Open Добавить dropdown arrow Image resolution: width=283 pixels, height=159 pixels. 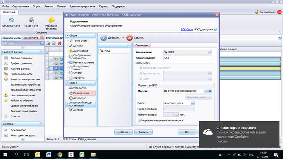tap(123, 38)
